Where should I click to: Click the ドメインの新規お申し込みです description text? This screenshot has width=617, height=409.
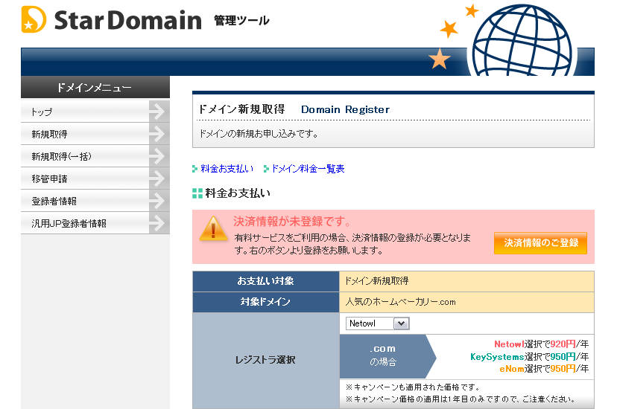259,134
